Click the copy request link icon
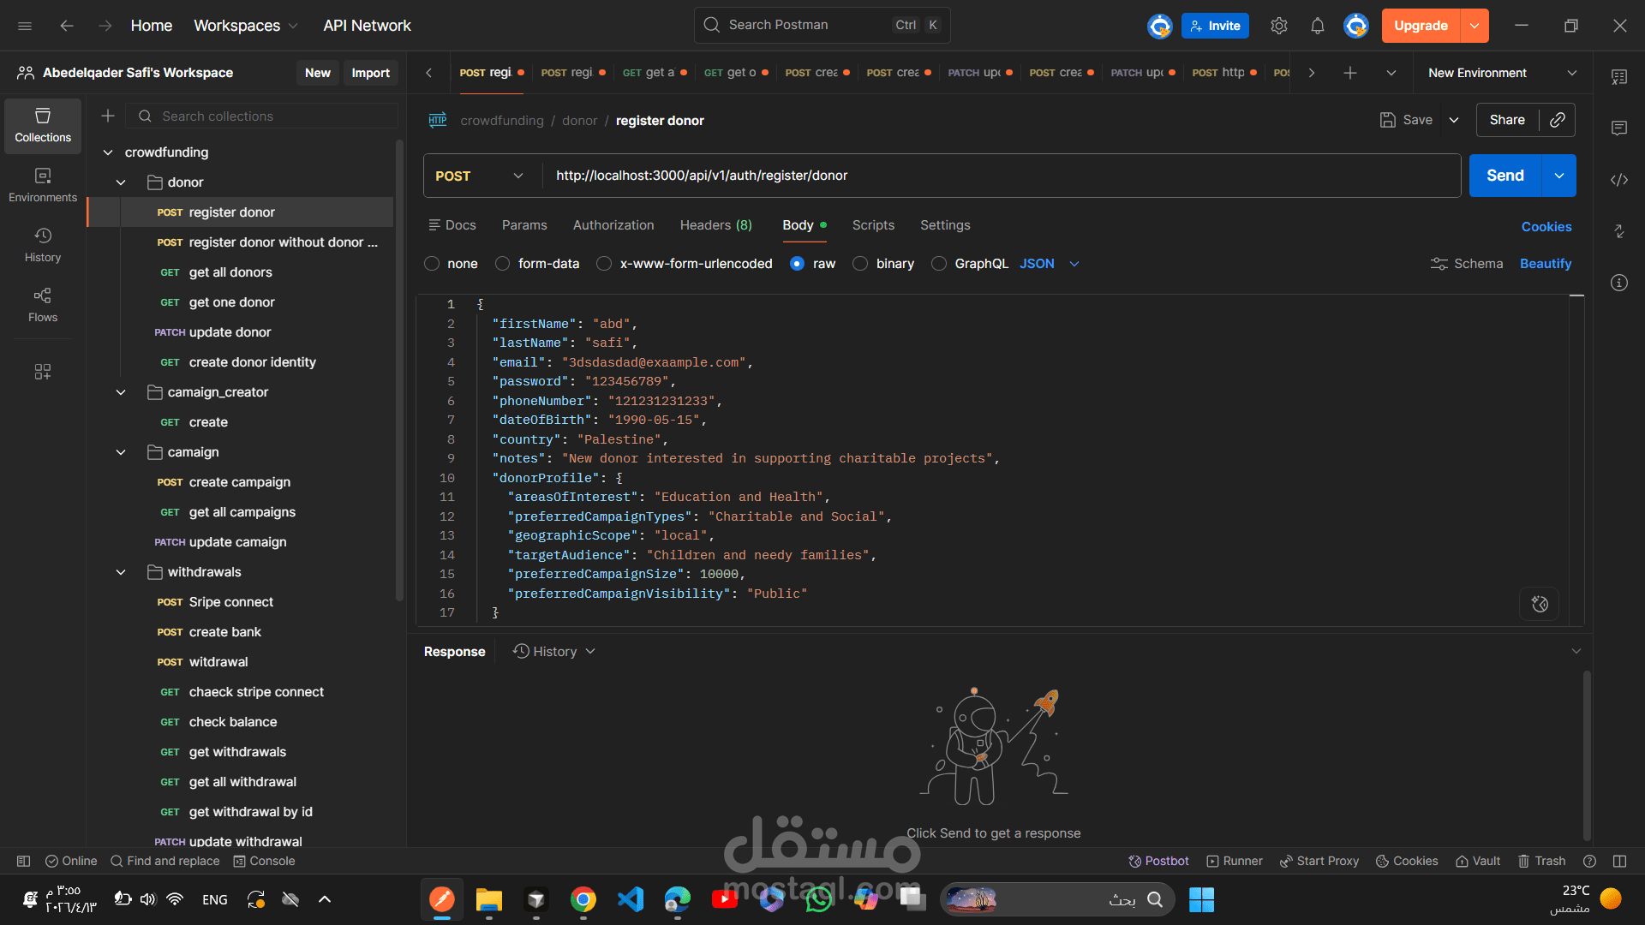 (1557, 120)
